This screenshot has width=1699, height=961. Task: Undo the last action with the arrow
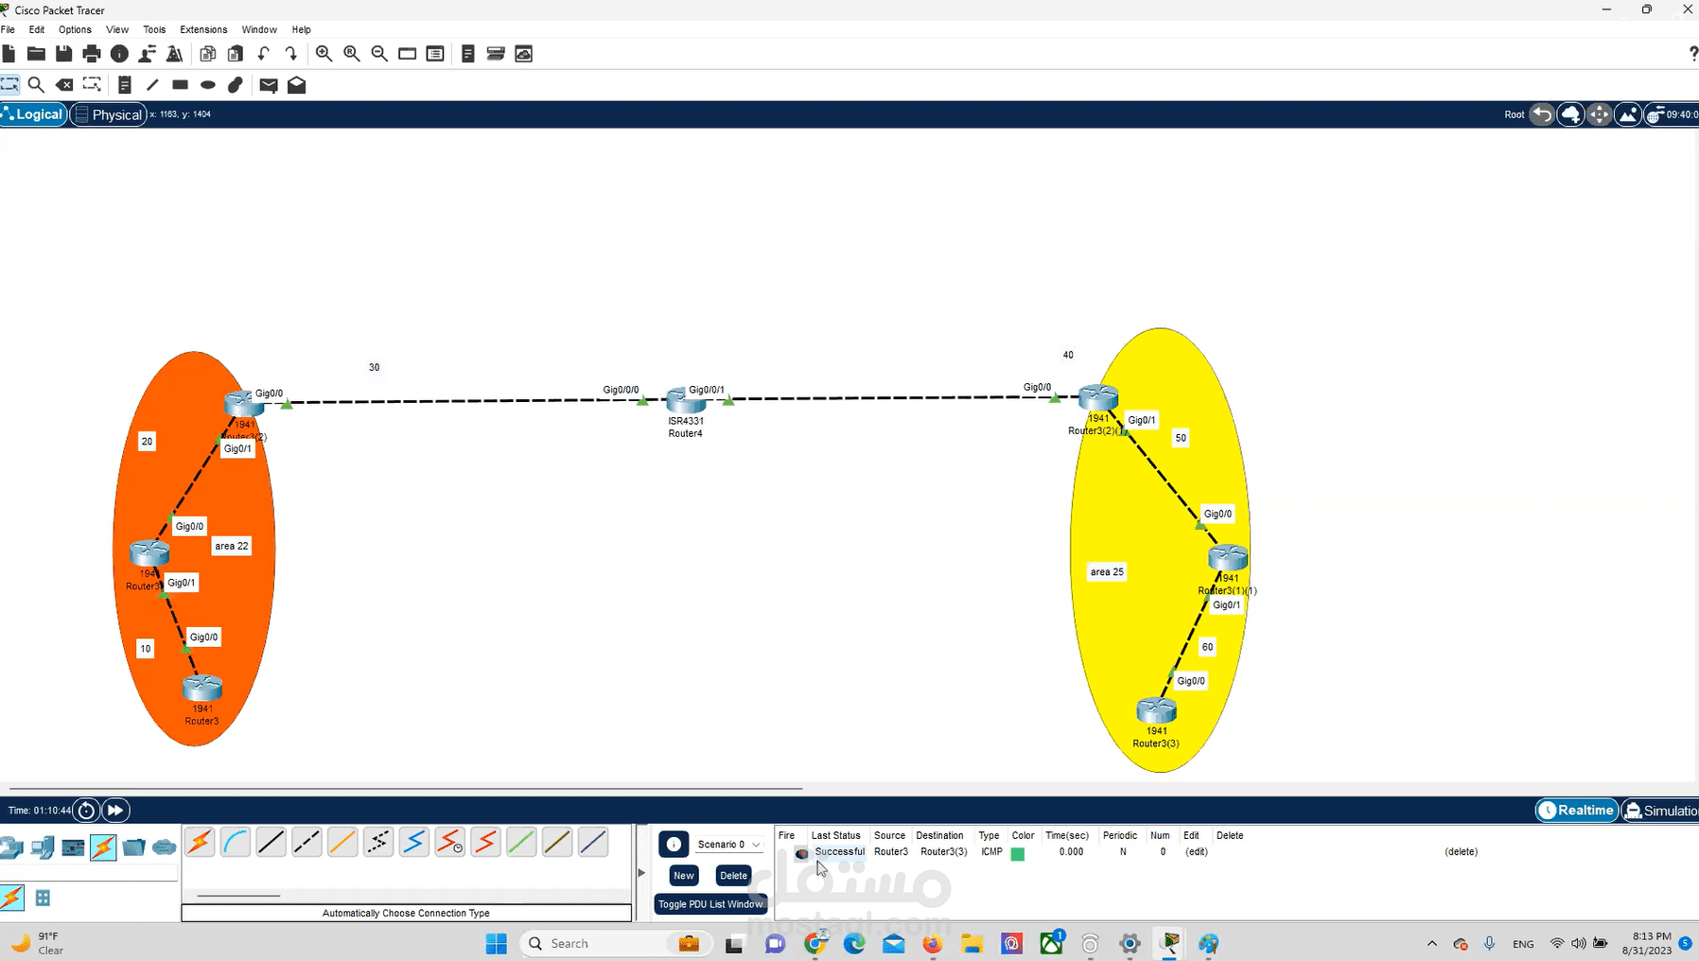point(264,54)
